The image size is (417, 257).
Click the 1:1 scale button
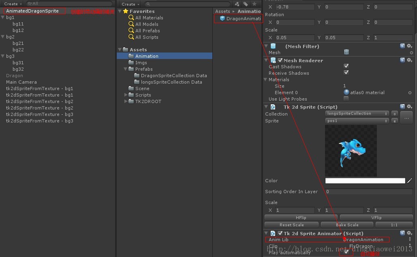tap(394, 225)
